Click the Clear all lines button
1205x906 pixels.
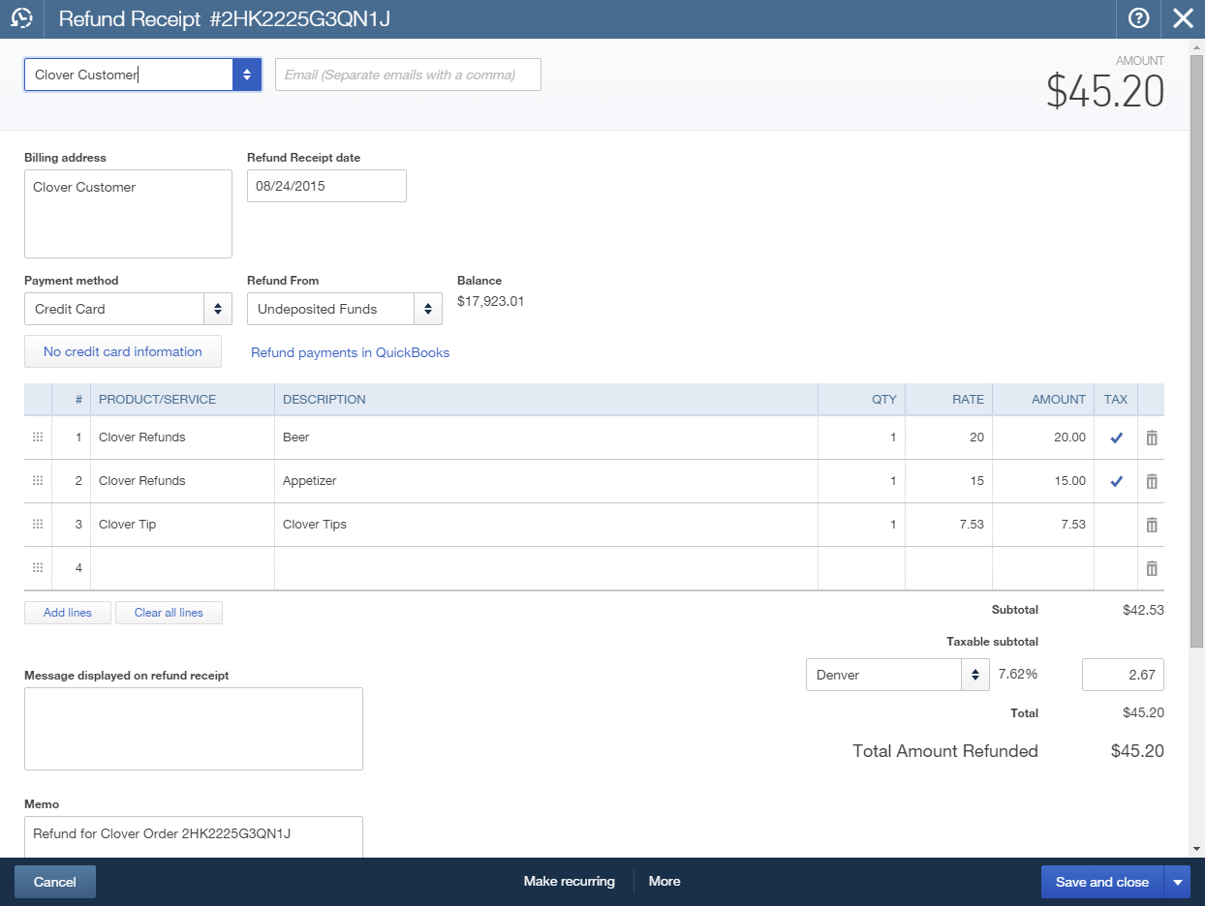pos(169,612)
